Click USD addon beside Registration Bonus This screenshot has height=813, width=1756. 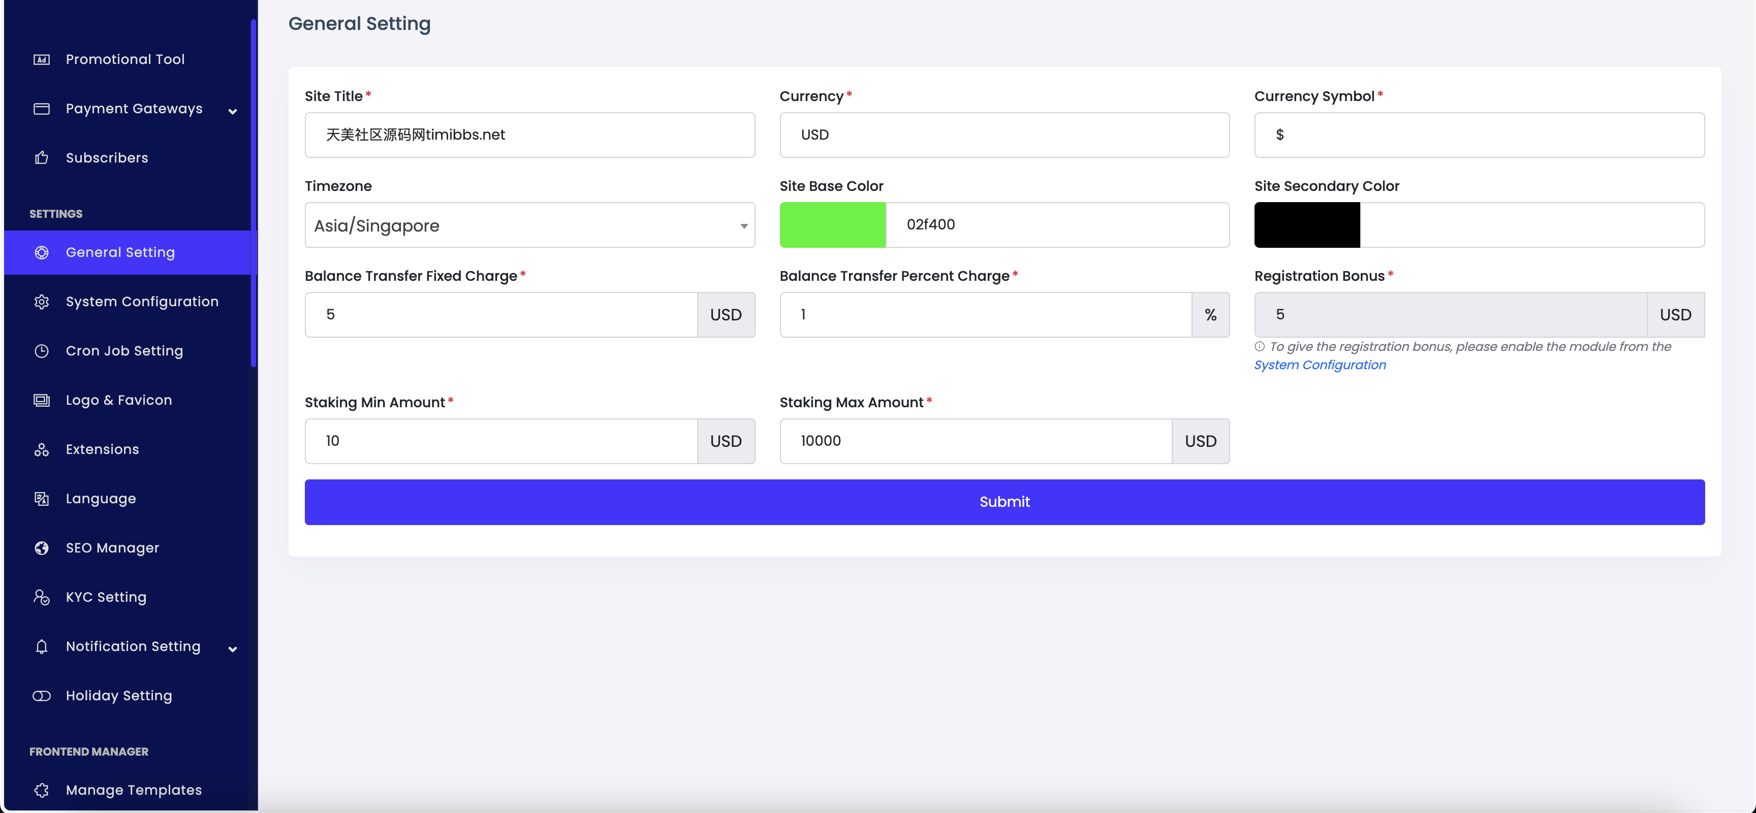pos(1676,315)
